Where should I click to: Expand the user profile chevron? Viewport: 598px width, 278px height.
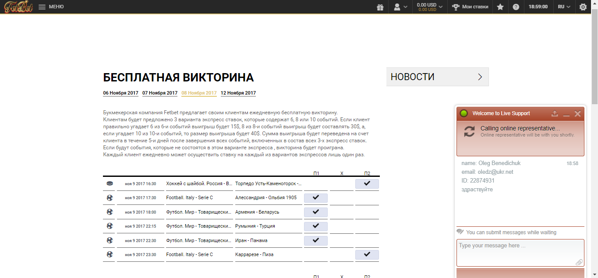pyautogui.click(x=406, y=7)
